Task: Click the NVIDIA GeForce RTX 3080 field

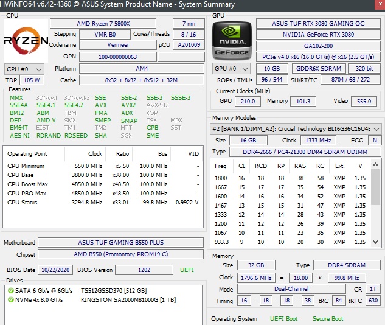Action: coord(318,35)
